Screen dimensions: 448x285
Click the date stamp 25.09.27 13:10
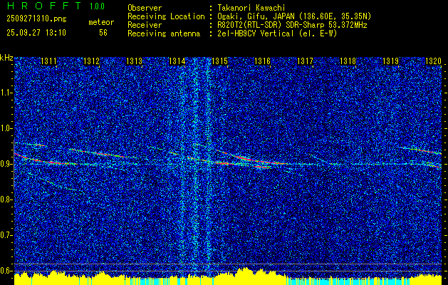click(36, 33)
